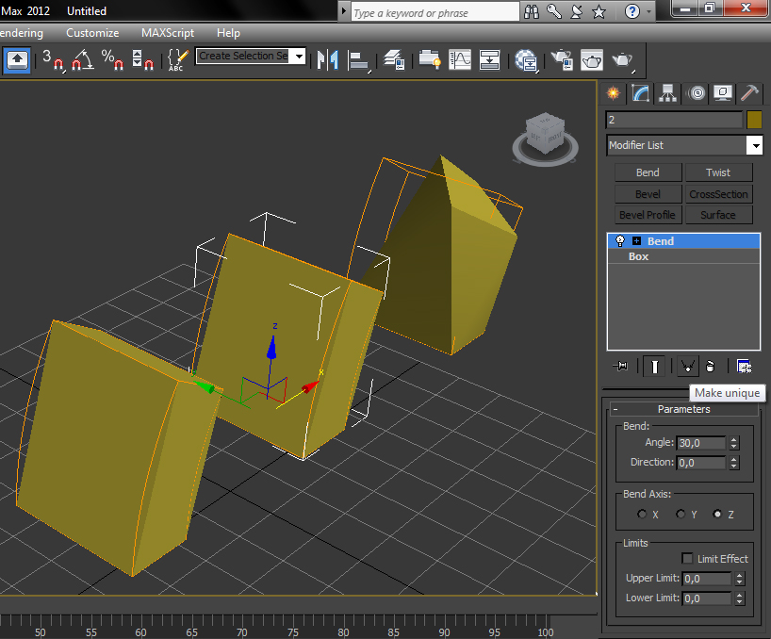The width and height of the screenshot is (771, 639).
Task: Click the CrossSection modifier button
Action: [x=718, y=194]
